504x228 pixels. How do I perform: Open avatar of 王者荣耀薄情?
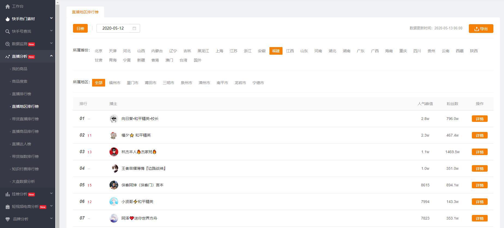114,168
